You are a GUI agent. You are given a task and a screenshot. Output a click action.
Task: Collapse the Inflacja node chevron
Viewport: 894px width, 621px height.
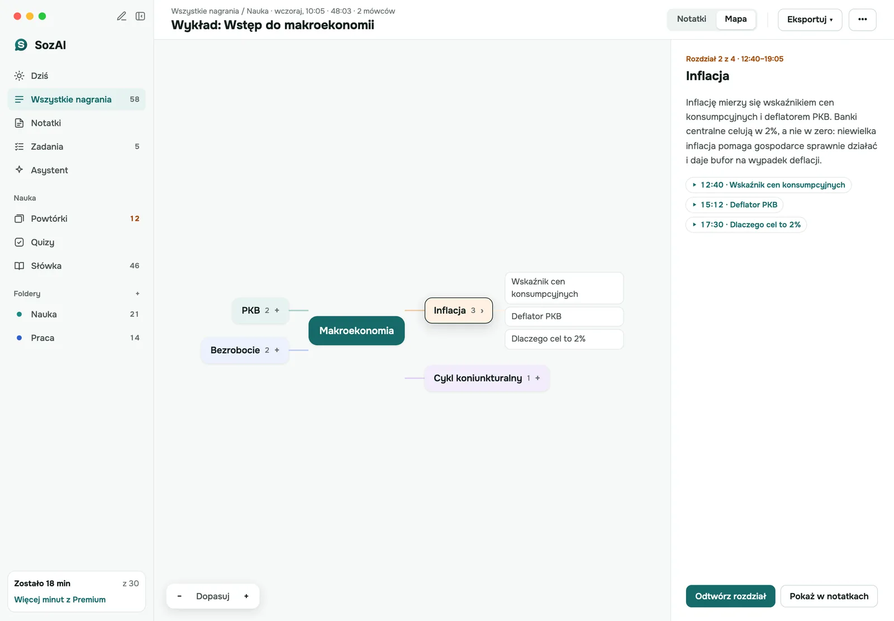482,310
